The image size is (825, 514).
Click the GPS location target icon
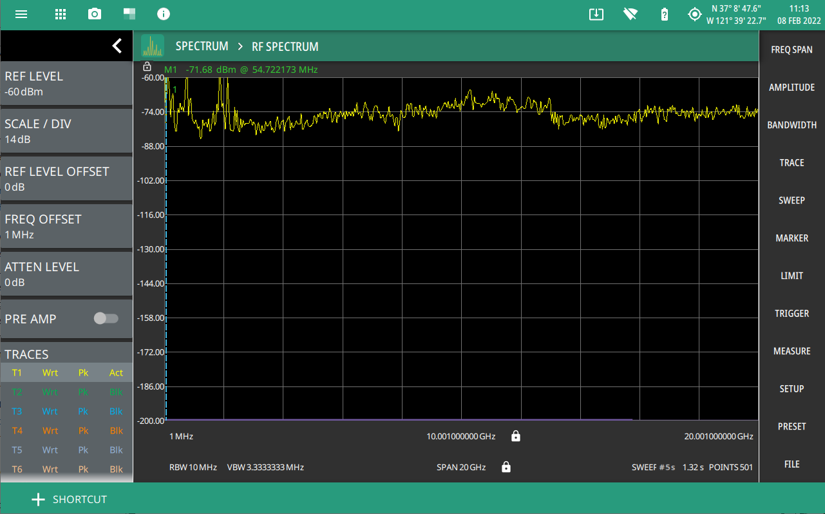click(x=694, y=14)
